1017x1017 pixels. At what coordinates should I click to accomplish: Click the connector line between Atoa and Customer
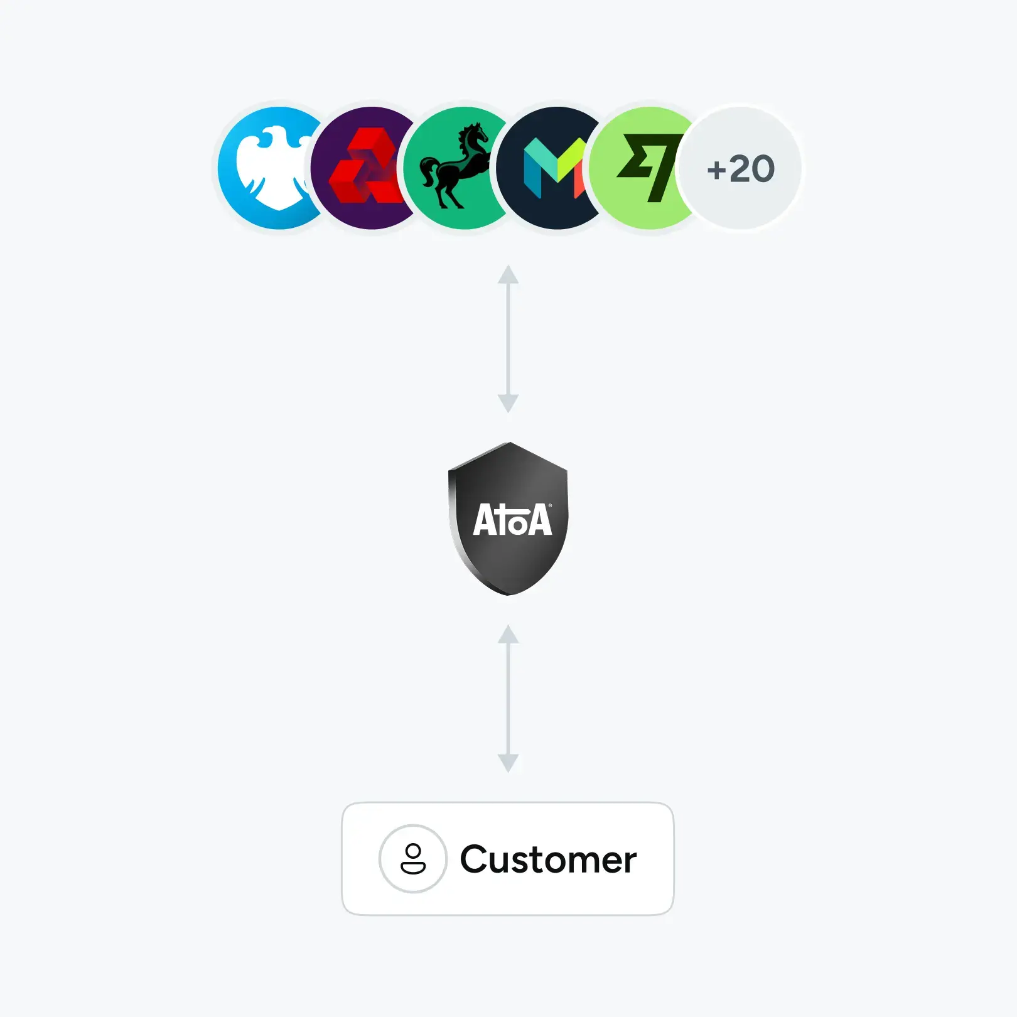coord(508,699)
